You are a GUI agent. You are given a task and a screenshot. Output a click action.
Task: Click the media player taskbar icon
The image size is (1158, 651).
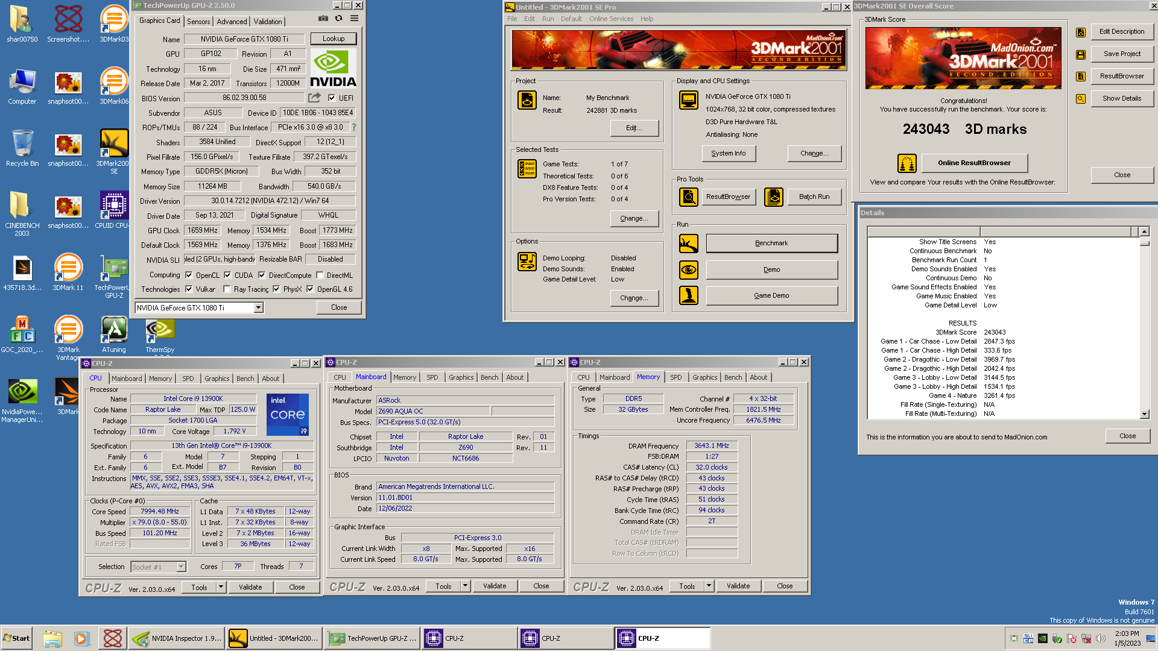coord(81,638)
